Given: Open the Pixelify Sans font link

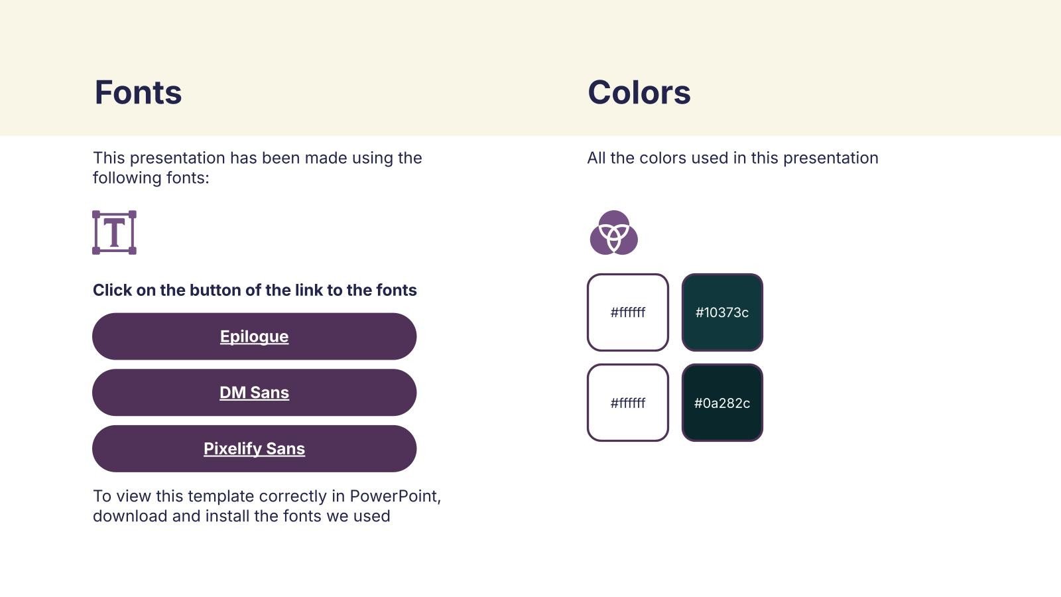Looking at the screenshot, I should 254,449.
